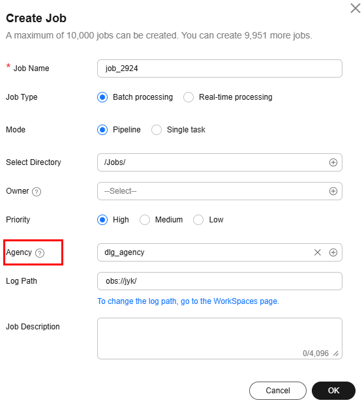Open the Select Directory /Jobs/ dropdown
364x407 pixels.
coord(220,162)
